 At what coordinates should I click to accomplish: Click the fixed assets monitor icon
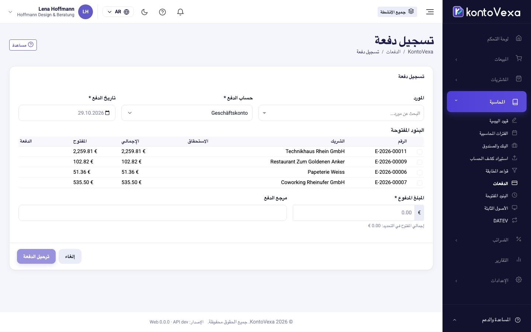515,208
